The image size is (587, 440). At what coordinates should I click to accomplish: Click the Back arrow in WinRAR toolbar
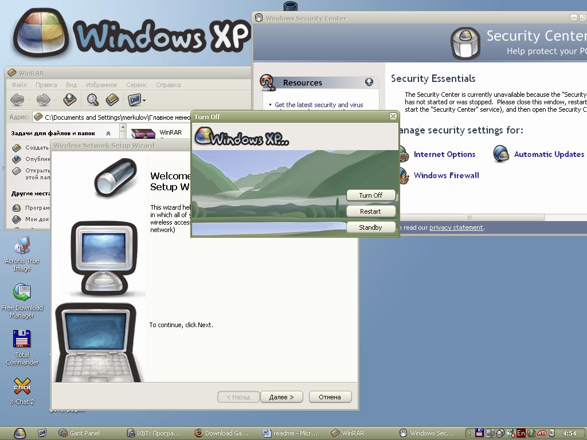17,100
